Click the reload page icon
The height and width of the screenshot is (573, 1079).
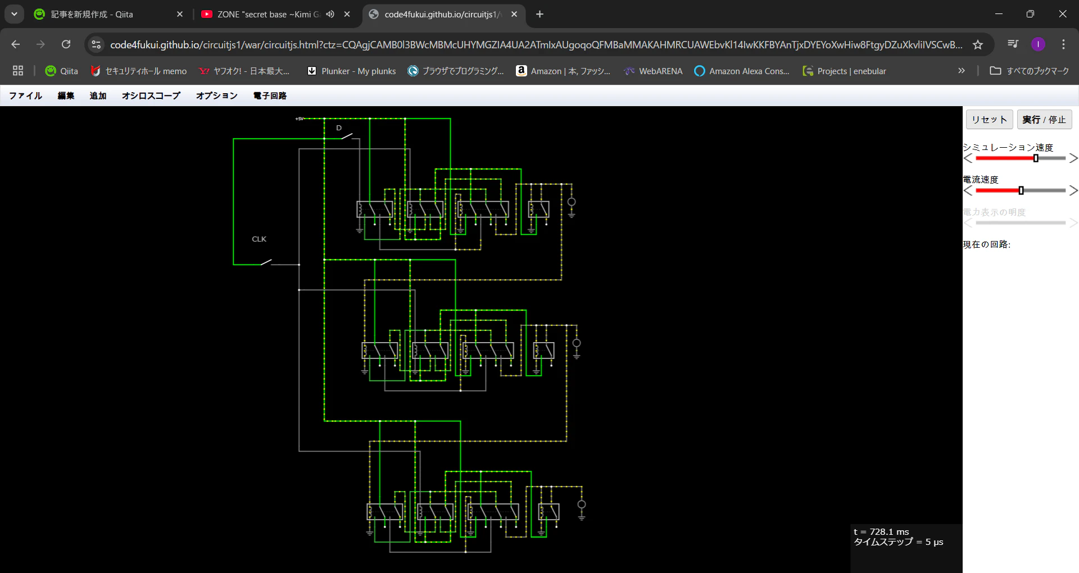click(x=66, y=44)
